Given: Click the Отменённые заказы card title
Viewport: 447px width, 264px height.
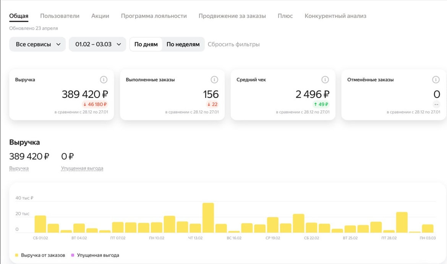Looking at the screenshot, I should tap(370, 80).
